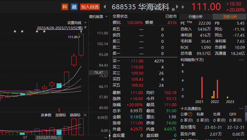247x140 pixels.
Task: Click 买四 bid price 109.43
Action: point(137,79)
